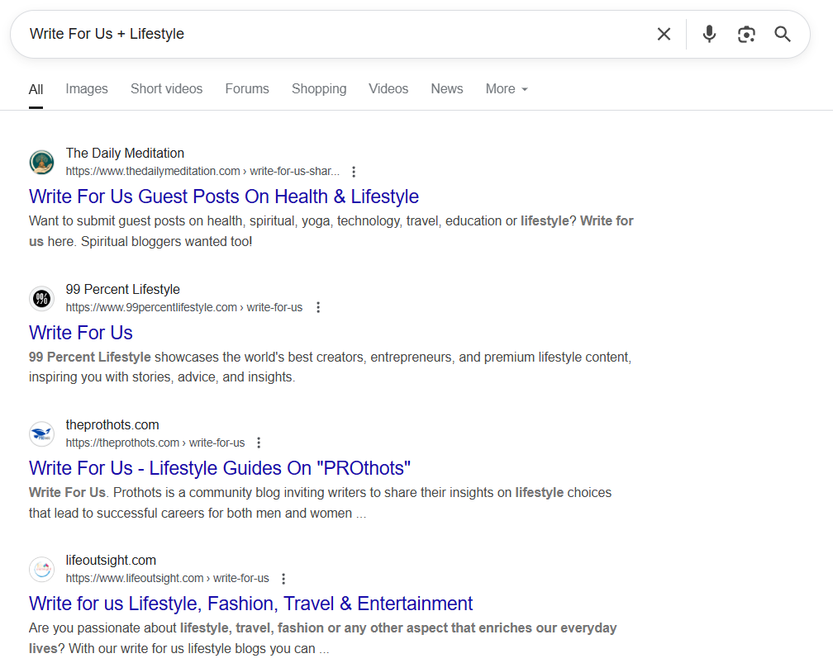Open "Write for us Lifestyle, Fashion, Travel & Entertainment"
Viewport: 833px width, 663px height.
(x=250, y=604)
